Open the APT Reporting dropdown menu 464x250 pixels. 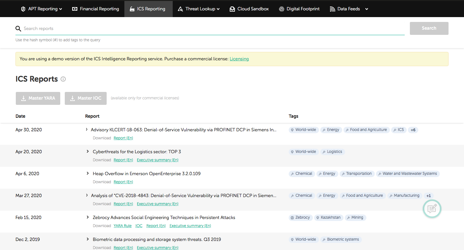[x=42, y=9]
